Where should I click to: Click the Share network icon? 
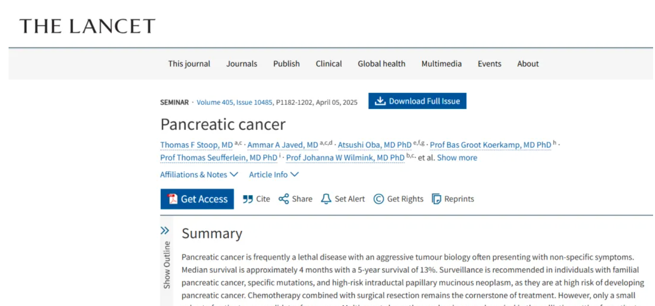pyautogui.click(x=284, y=199)
